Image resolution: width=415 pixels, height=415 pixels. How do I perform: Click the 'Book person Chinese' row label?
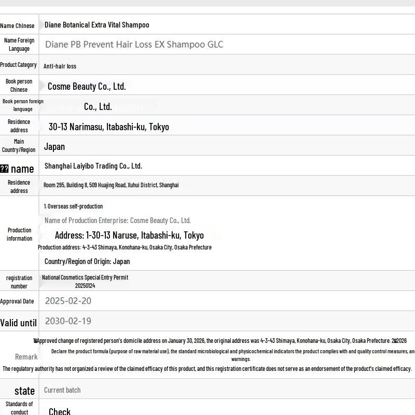point(19,85)
